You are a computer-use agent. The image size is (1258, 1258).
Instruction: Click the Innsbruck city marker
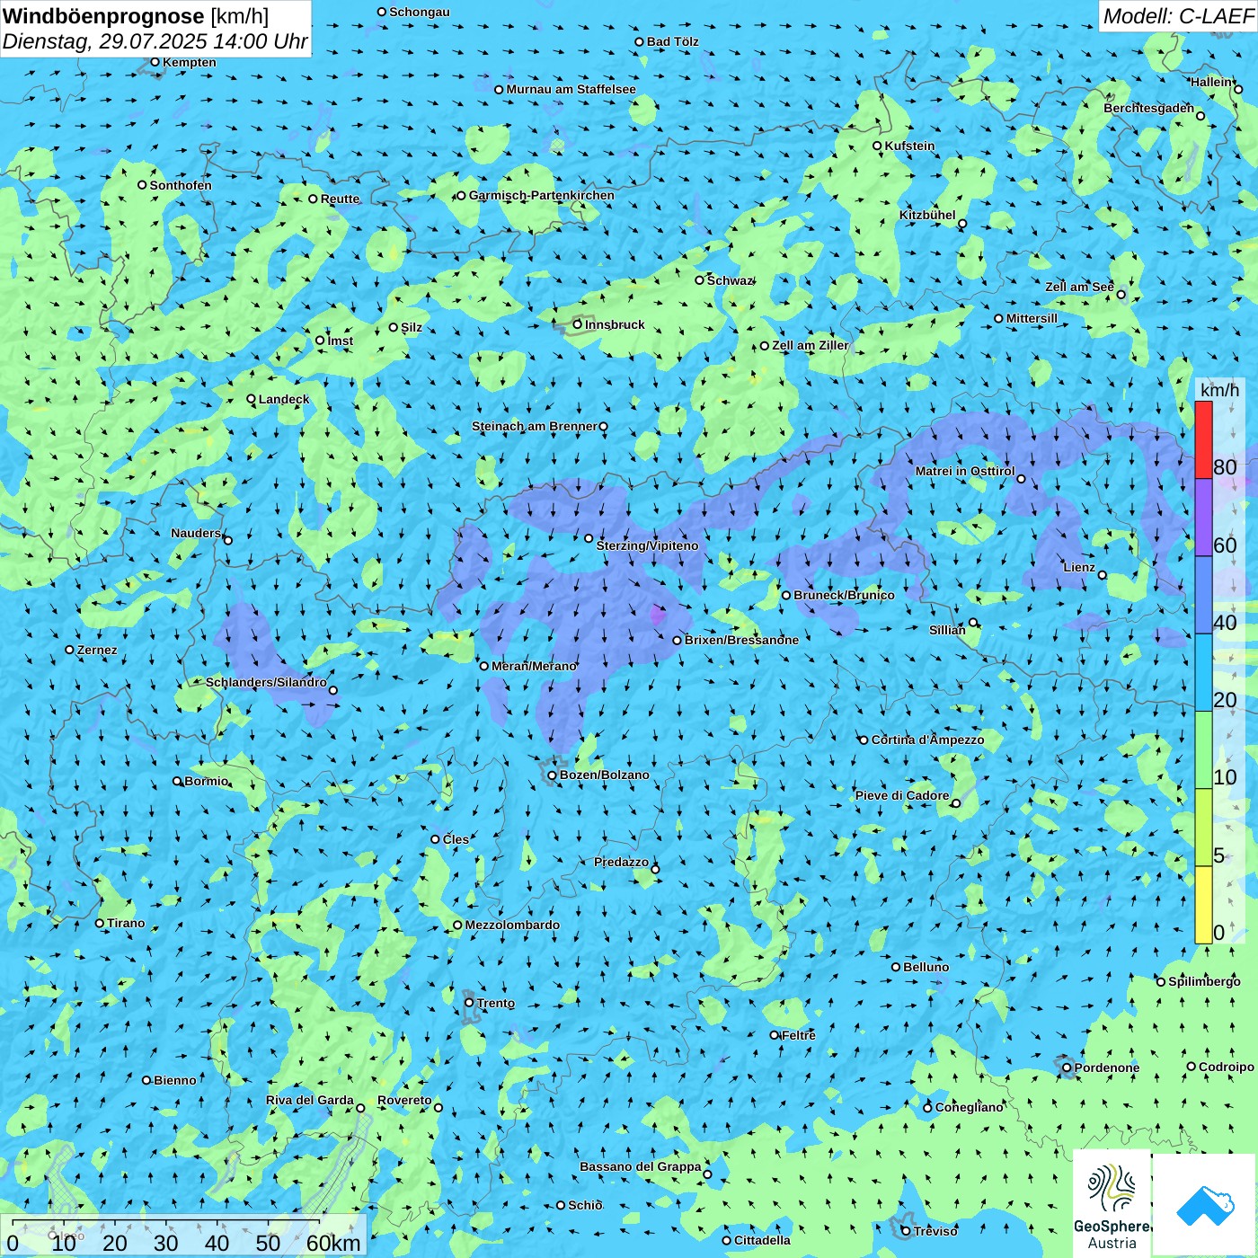(x=578, y=324)
